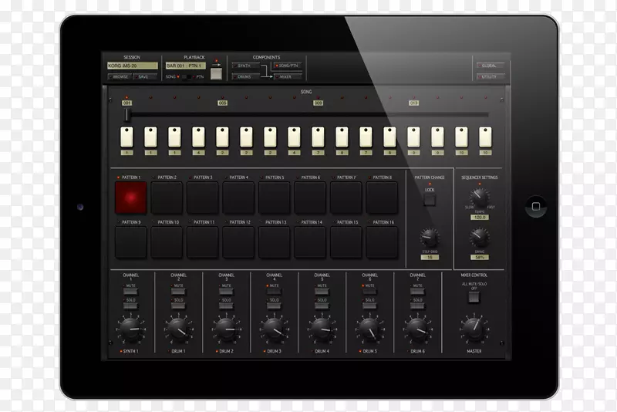
Task: Trigger the PATTERN 13 pad
Action: (x=275, y=242)
